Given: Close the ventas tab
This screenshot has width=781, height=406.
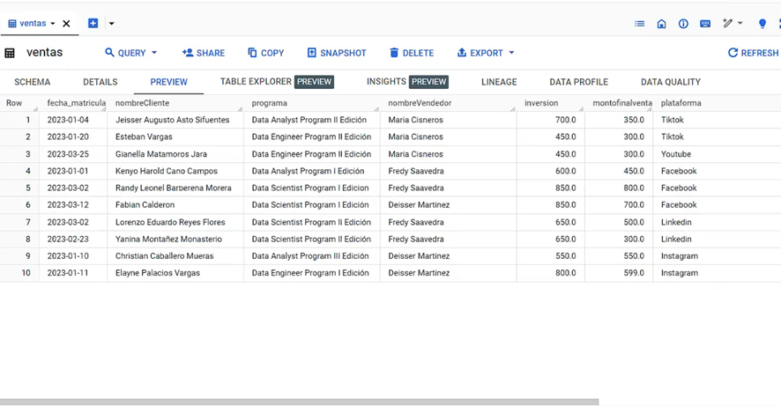Looking at the screenshot, I should (66, 24).
